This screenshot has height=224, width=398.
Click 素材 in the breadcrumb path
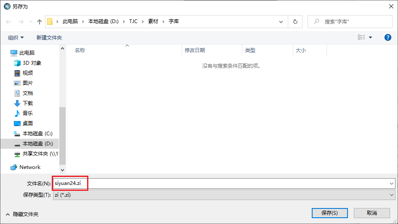153,21
